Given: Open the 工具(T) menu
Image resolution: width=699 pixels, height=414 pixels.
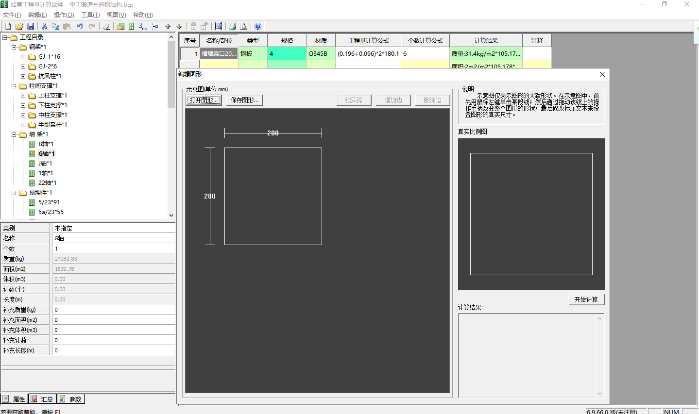Looking at the screenshot, I should pos(90,15).
